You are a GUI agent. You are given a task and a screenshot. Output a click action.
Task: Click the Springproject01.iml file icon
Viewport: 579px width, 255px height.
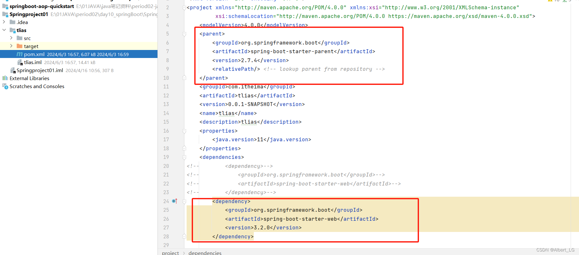(x=13, y=70)
